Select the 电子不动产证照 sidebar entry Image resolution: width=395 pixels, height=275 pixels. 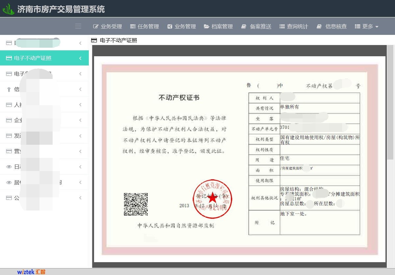click(x=33, y=58)
